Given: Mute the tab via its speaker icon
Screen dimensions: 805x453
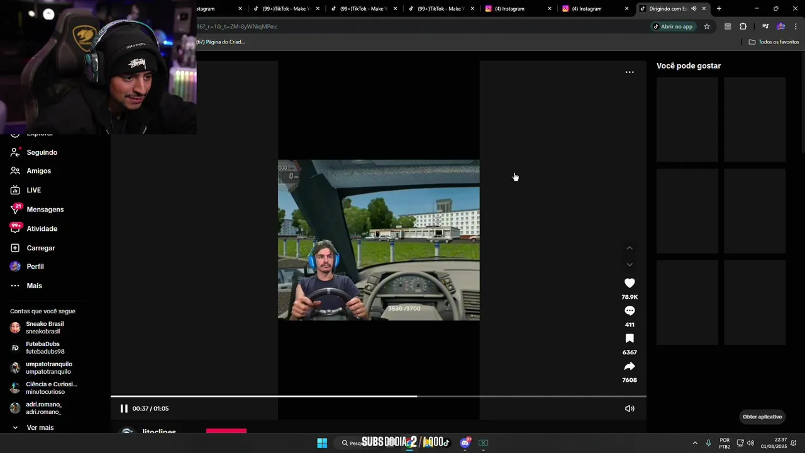Looking at the screenshot, I should pyautogui.click(x=694, y=9).
